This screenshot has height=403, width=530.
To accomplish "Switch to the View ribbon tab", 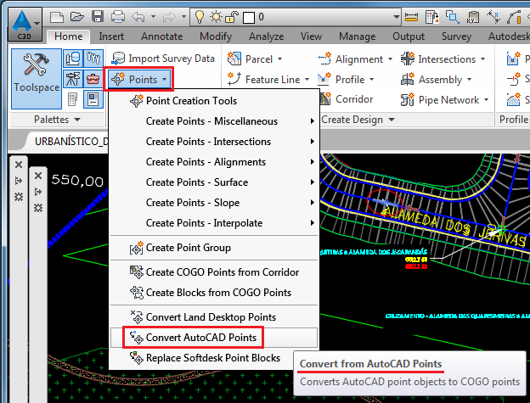I will tap(312, 36).
